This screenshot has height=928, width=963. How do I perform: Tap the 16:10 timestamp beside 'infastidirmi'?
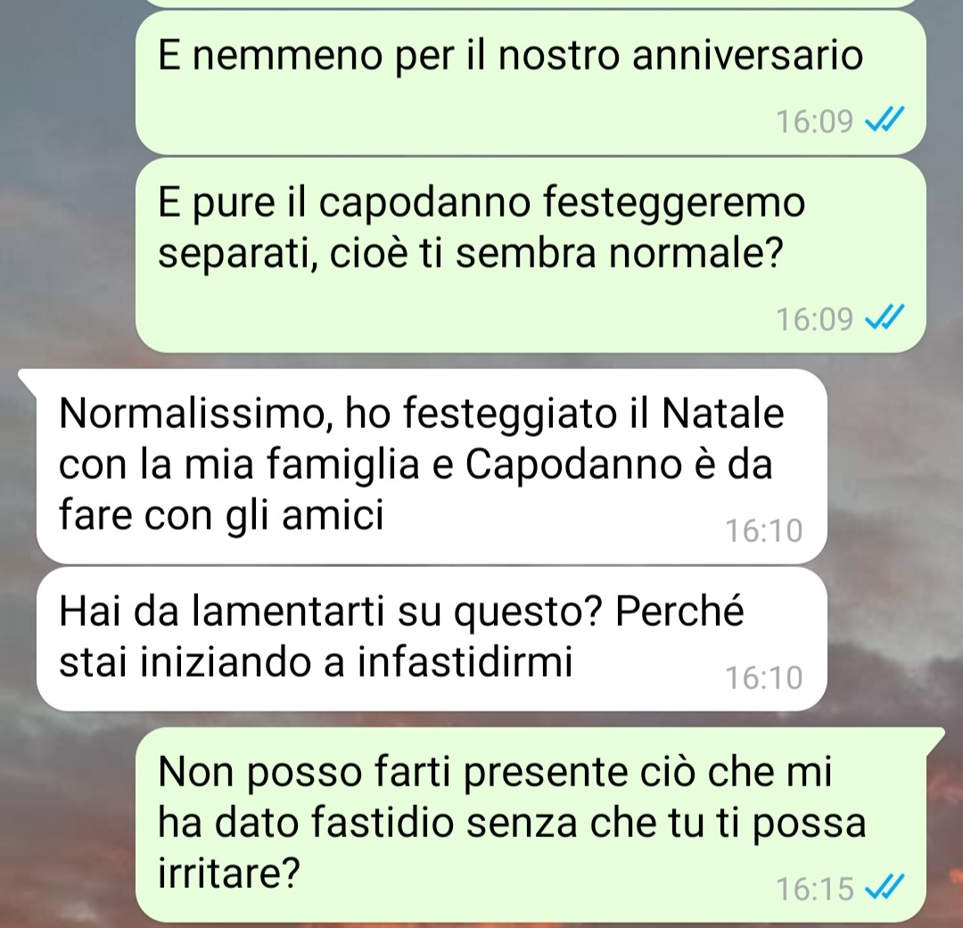coord(764,678)
